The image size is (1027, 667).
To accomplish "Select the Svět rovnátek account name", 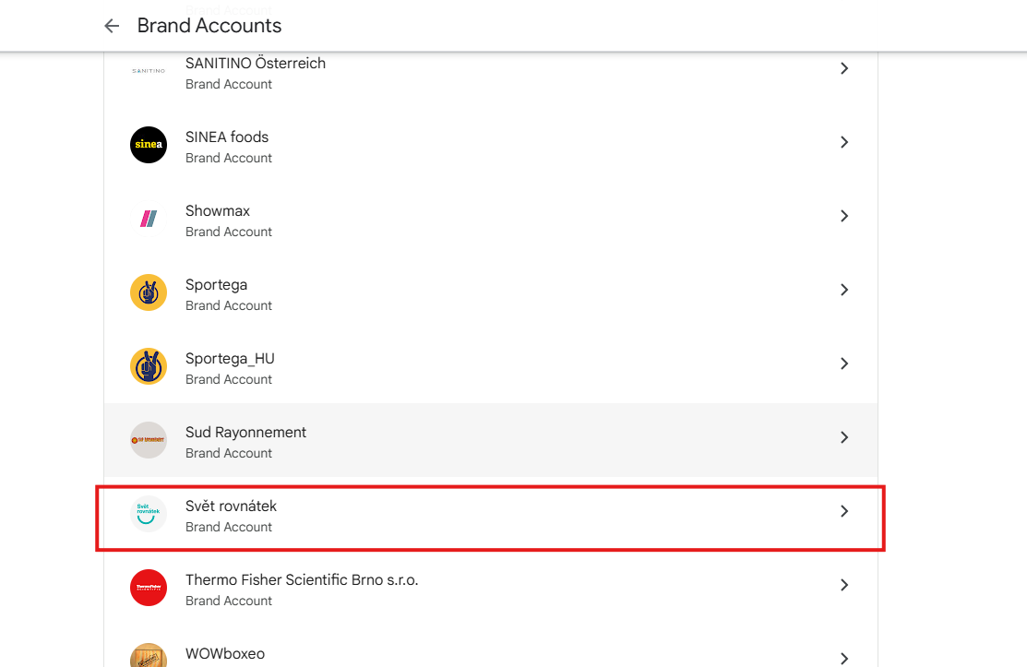I will tap(231, 506).
